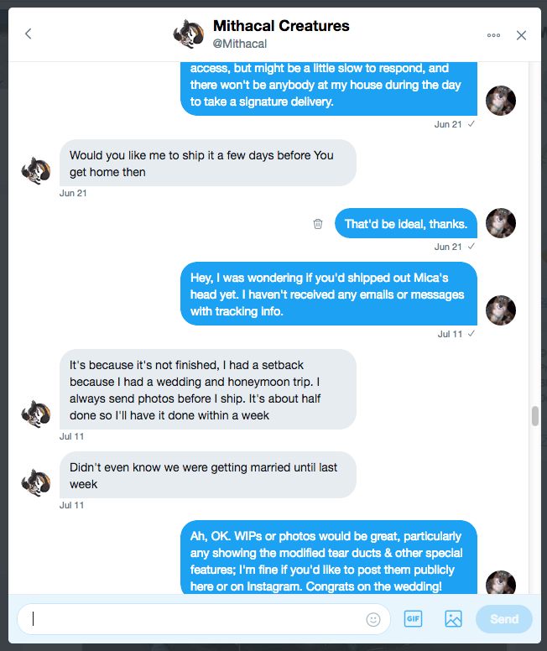The image size is (547, 651).
Task: Close the direct message dialog
Action: click(521, 35)
